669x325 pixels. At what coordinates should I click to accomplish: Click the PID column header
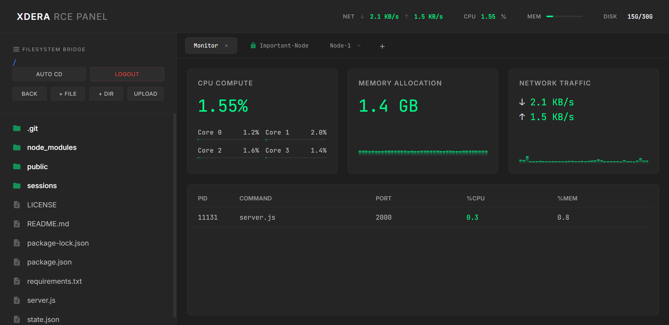coord(203,199)
